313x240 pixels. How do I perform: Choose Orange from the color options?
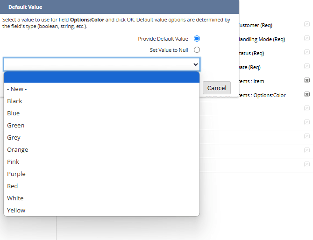101,149
